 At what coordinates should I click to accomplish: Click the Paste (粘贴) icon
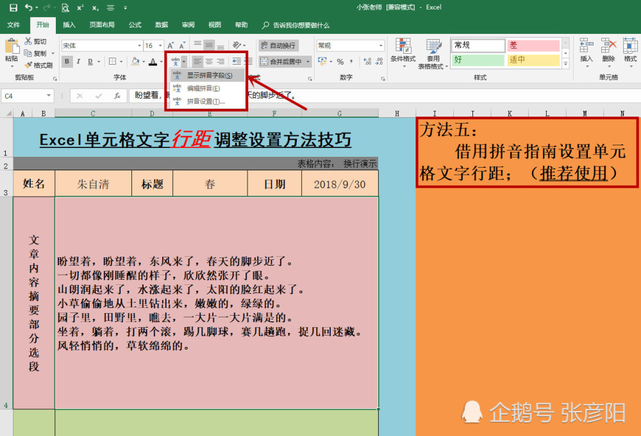[12, 47]
